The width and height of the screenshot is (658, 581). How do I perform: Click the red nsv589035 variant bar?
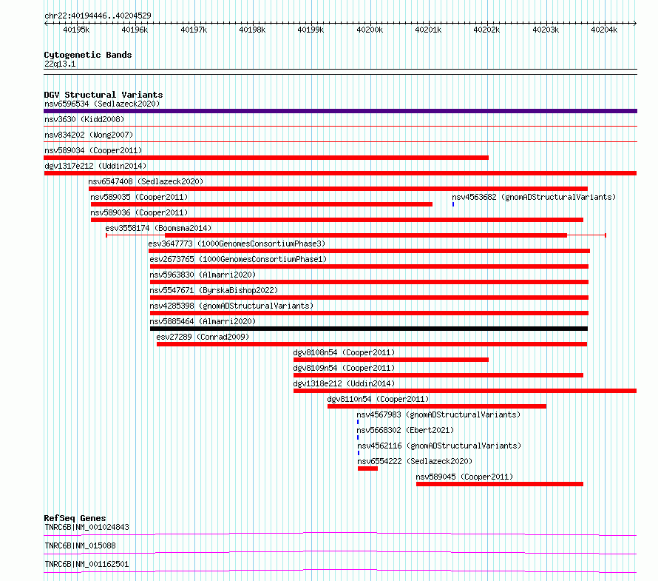coord(262,204)
